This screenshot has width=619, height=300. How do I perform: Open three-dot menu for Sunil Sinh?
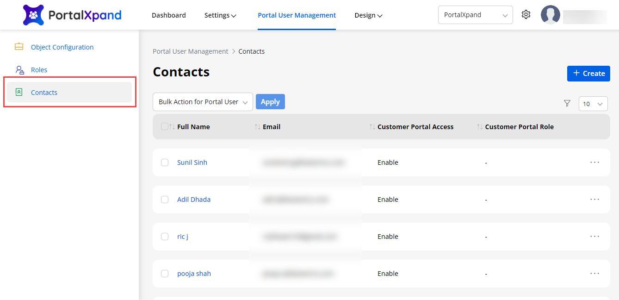coord(594,162)
